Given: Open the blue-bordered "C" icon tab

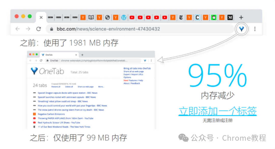Looking at the screenshot, I should 197,17.
